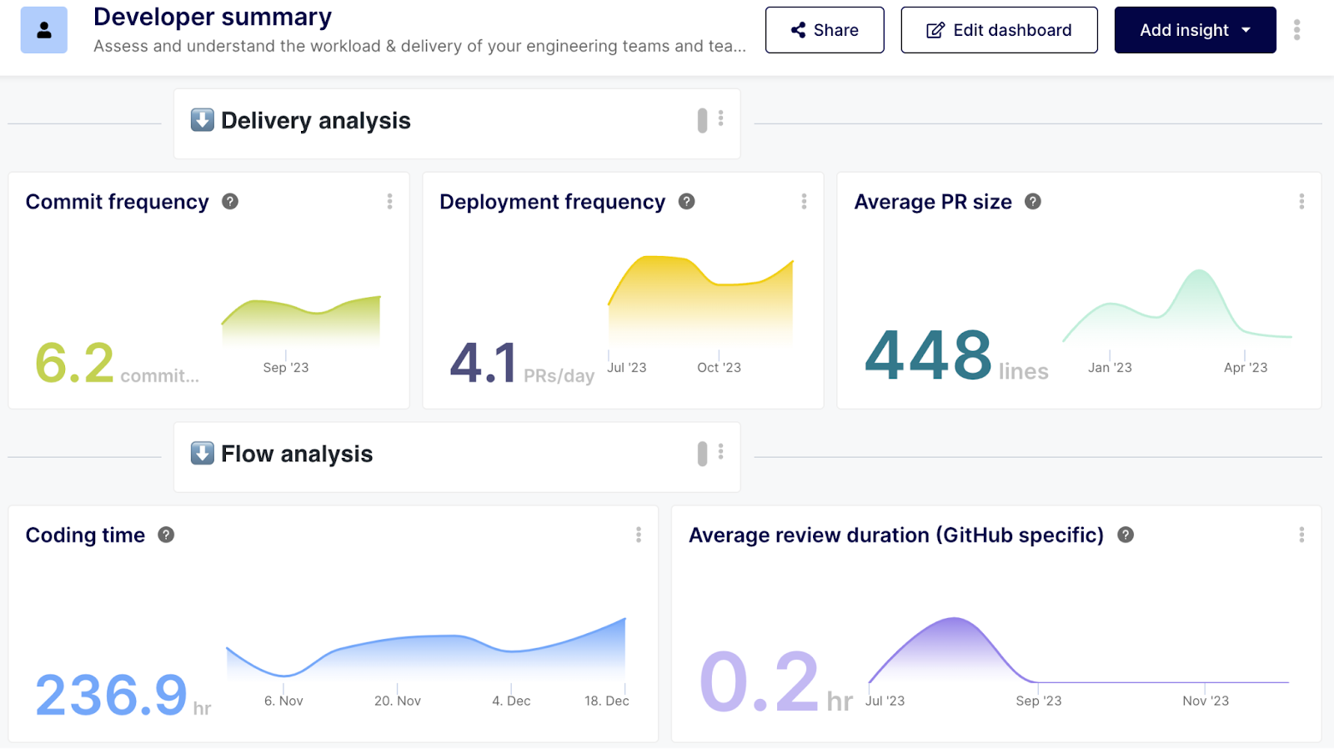Click the help icon next to Average PR size
Image resolution: width=1334 pixels, height=749 pixels.
tap(1032, 202)
